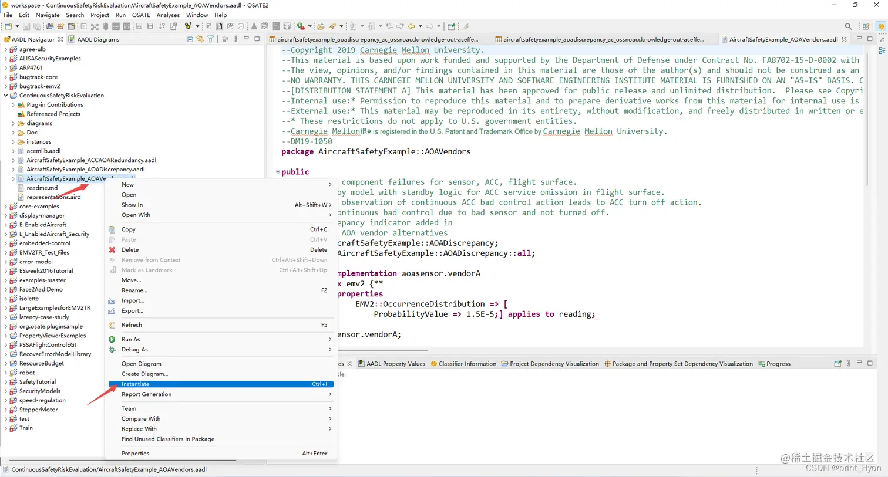This screenshot has height=477, width=888.
Task: Open the navigator filter funnel icon
Action: [210, 39]
